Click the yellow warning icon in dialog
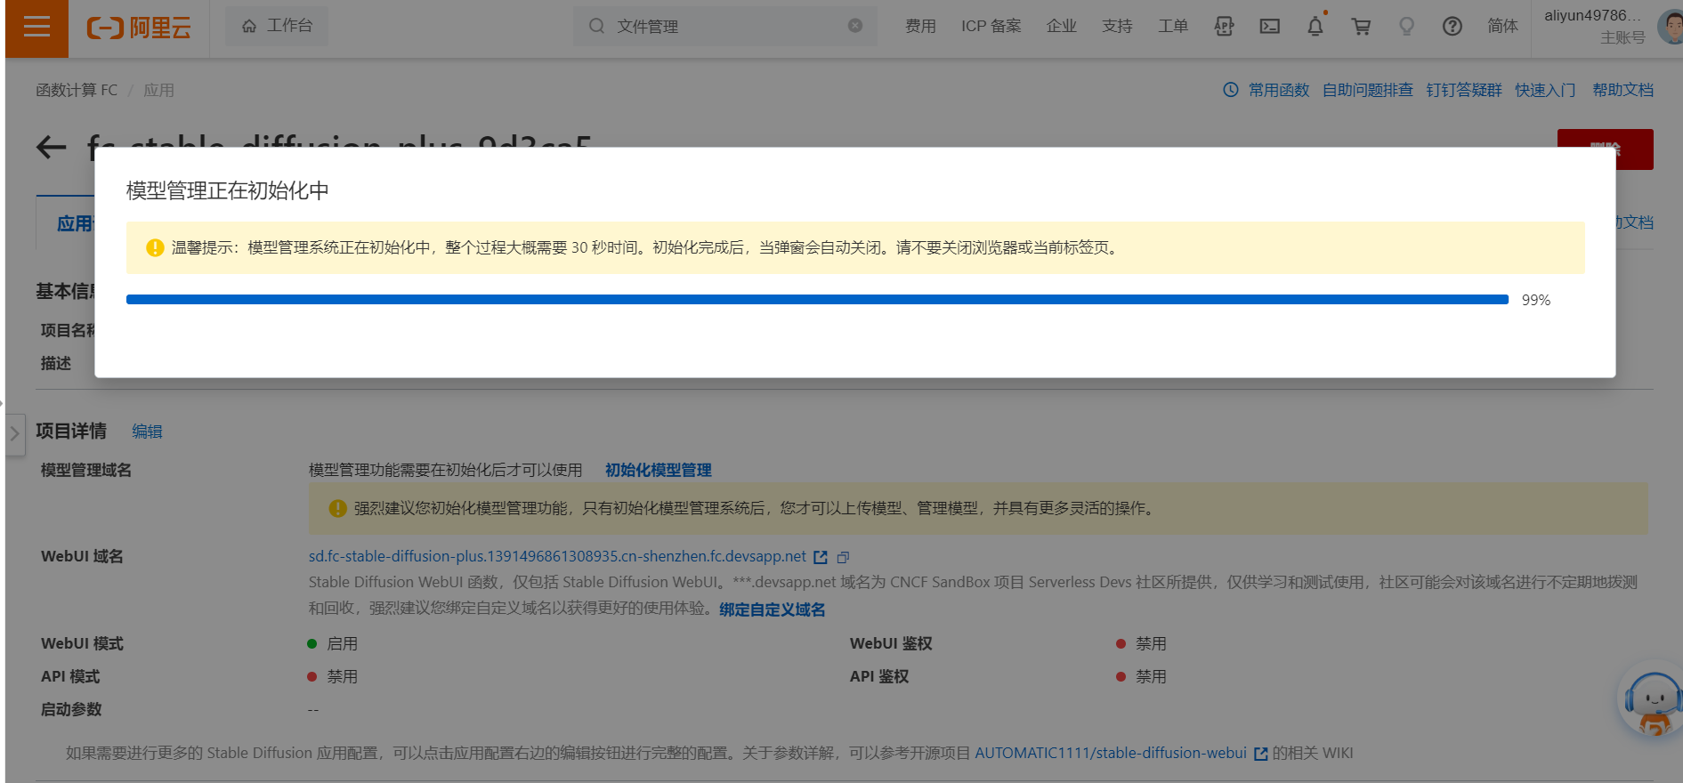Viewport: 1683px width, 783px height. 155,247
